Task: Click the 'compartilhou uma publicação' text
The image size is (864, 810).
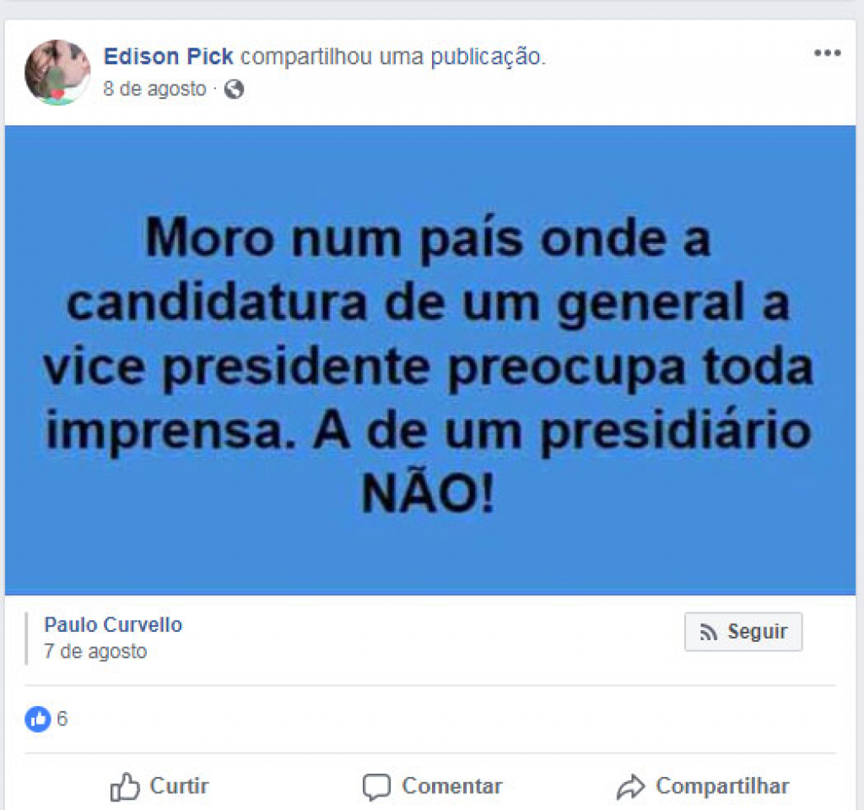Action: (393, 57)
